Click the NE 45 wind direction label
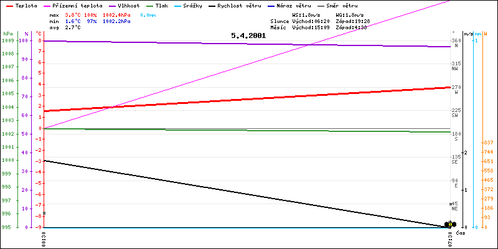 (454, 206)
